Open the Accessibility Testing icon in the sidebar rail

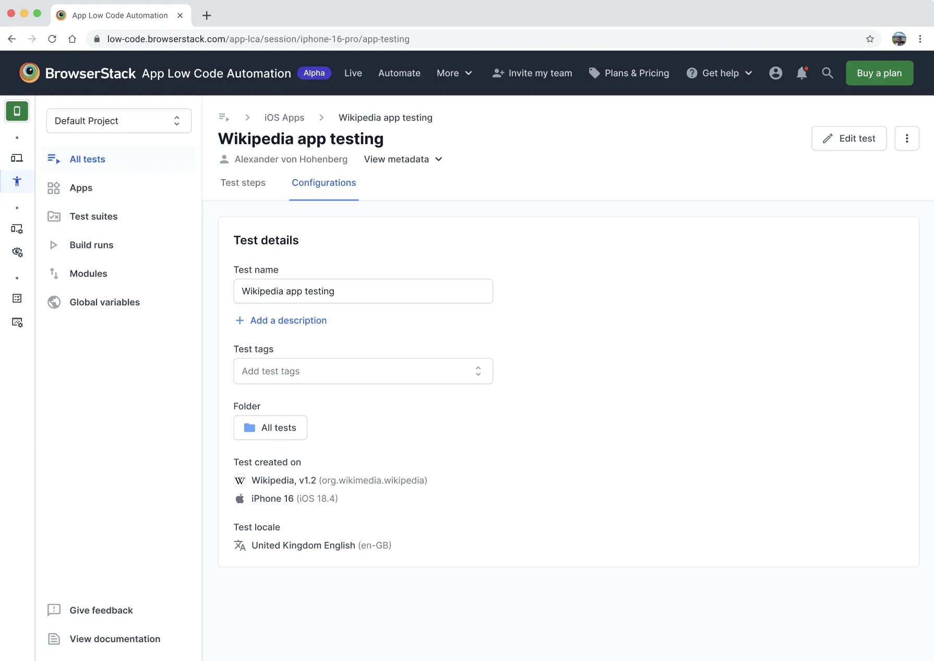(17, 181)
